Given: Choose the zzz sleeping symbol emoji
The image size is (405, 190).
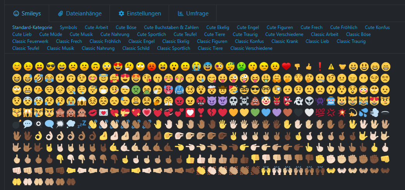Looking at the screenshot, I should (82, 124).
